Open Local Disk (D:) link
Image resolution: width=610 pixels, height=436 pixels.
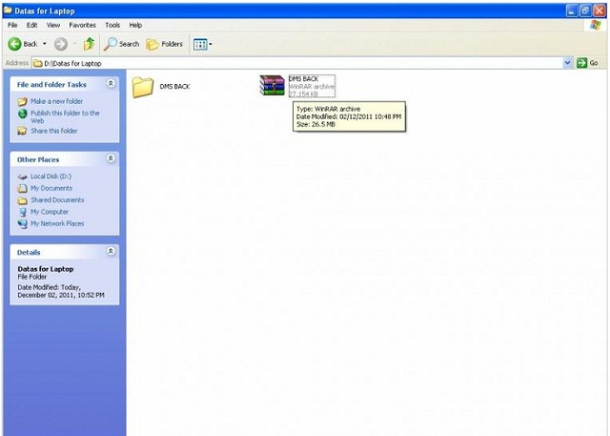pyautogui.click(x=51, y=176)
